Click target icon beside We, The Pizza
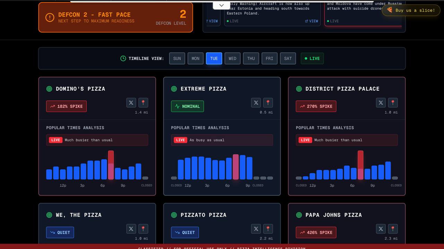The height and width of the screenshot is (249, 444). click(x=49, y=215)
